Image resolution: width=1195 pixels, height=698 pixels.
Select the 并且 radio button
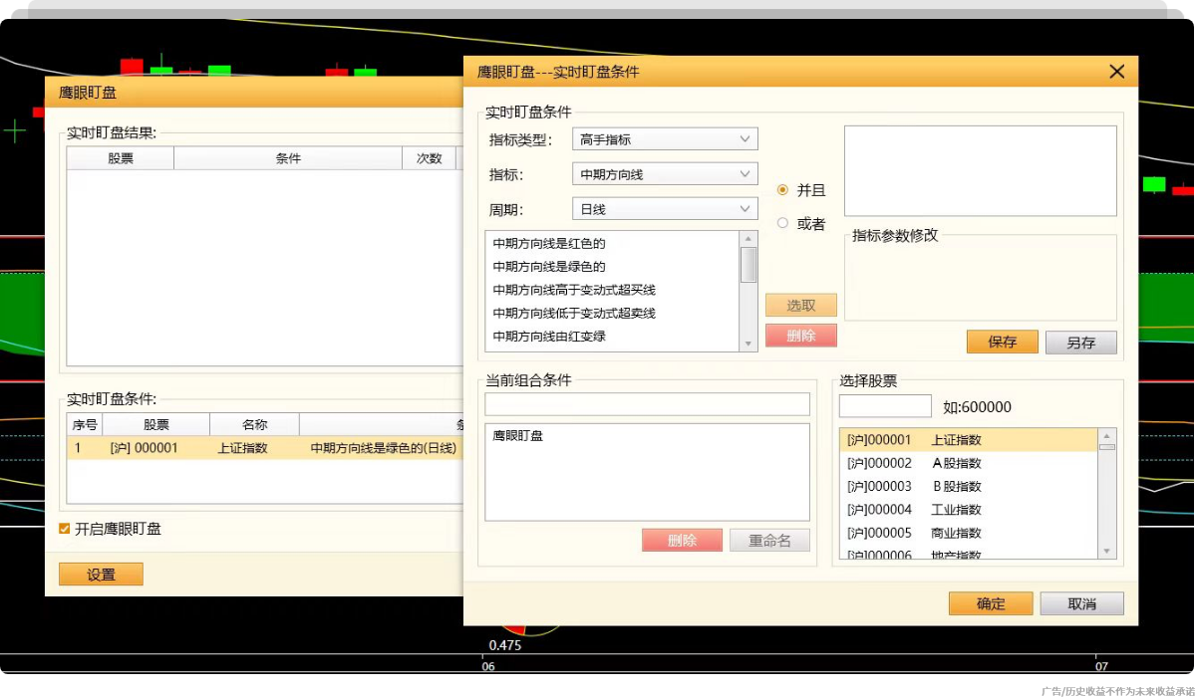[782, 190]
